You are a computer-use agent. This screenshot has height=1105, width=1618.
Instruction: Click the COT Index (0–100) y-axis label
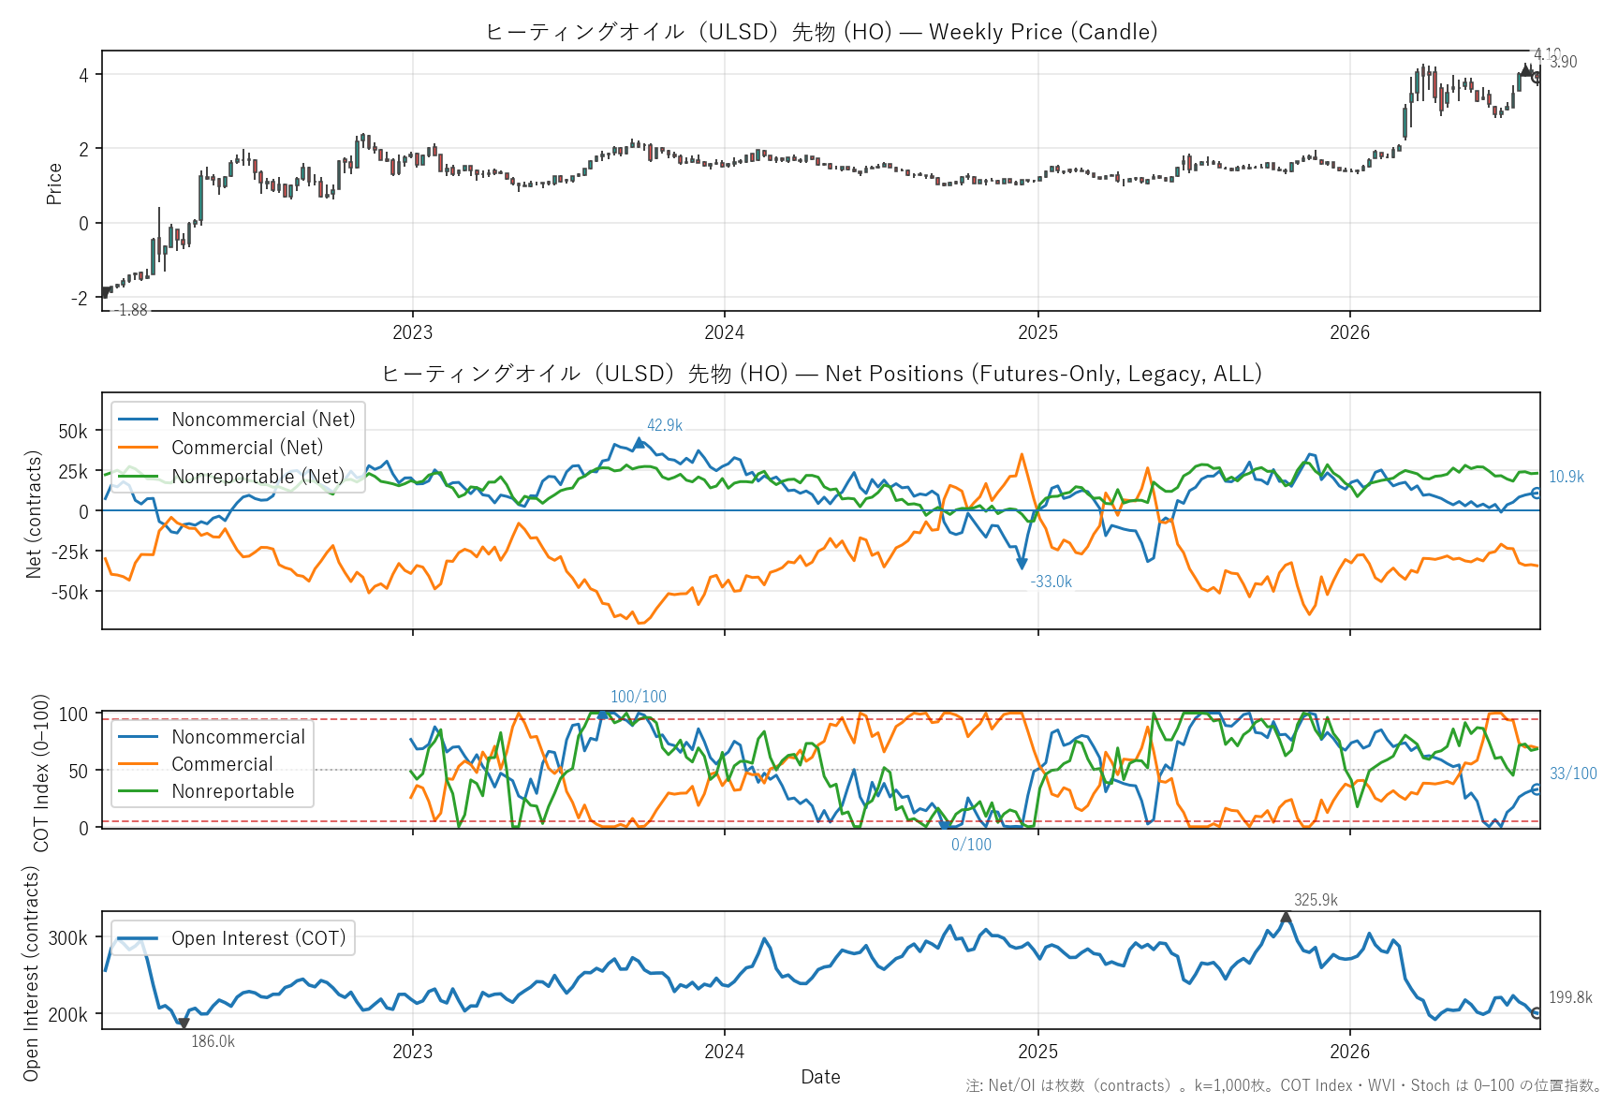[40, 773]
